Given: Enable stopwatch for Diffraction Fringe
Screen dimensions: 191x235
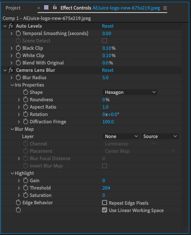Looking at the screenshot, I should pos(25,122).
